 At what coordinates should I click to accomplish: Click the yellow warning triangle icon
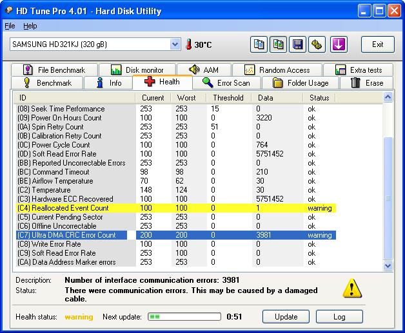pyautogui.click(x=351, y=288)
